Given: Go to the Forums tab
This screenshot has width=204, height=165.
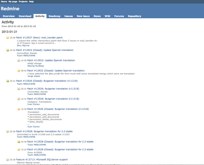Looking at the screenshot, I should (x=119, y=16).
